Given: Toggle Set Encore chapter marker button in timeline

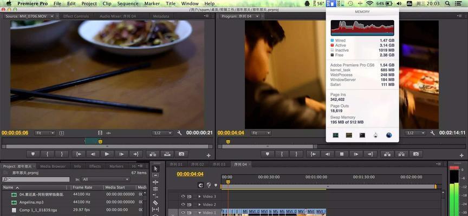Looking at the screenshot, I should [x=209, y=185].
